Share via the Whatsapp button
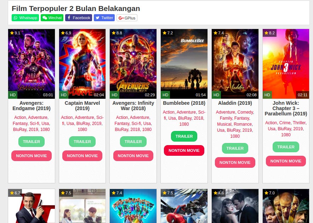313x223 pixels. click(25, 18)
